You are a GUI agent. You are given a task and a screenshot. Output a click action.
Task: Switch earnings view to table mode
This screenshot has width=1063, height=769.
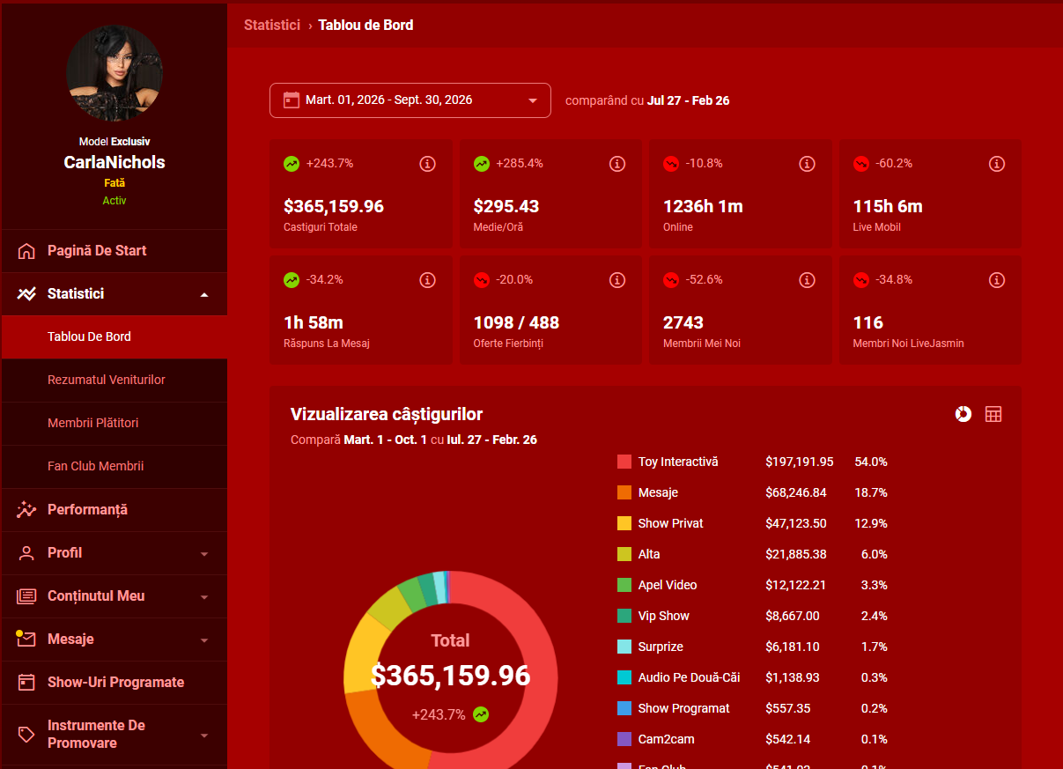(993, 414)
